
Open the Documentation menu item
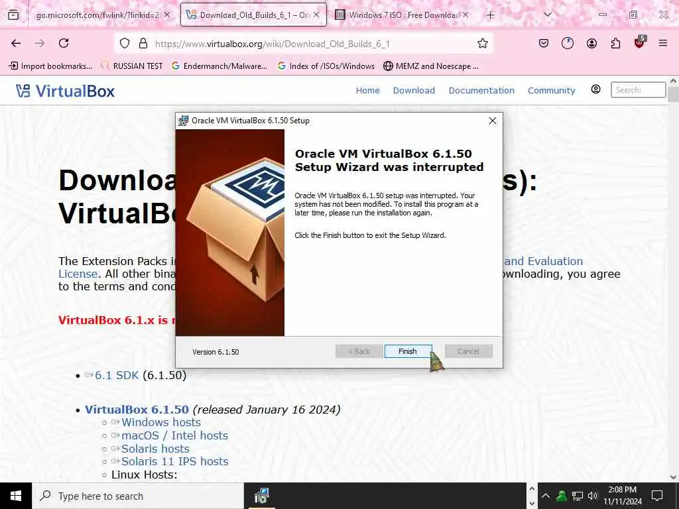(x=481, y=90)
